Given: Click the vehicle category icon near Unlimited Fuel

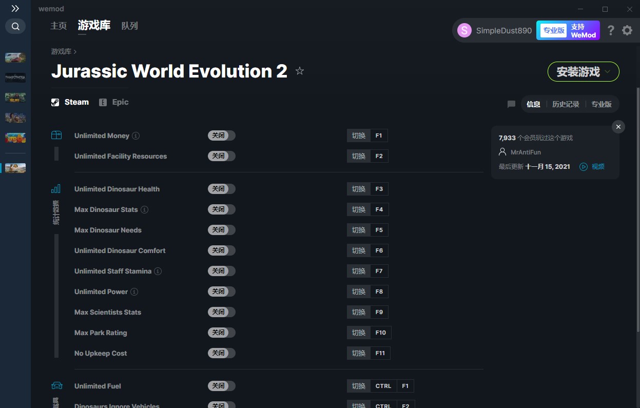Looking at the screenshot, I should point(56,386).
